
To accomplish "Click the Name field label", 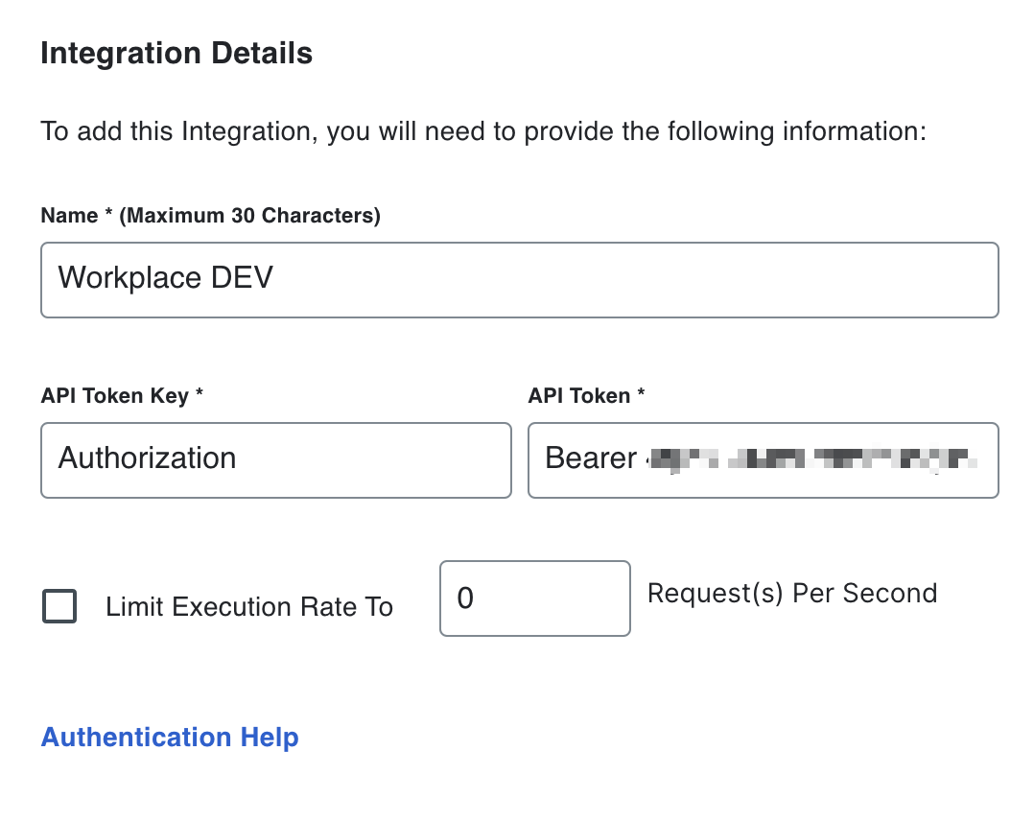I will 210,215.
